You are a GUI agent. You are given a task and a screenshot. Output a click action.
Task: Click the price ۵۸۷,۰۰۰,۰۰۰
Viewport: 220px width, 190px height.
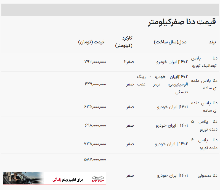click(x=95, y=159)
